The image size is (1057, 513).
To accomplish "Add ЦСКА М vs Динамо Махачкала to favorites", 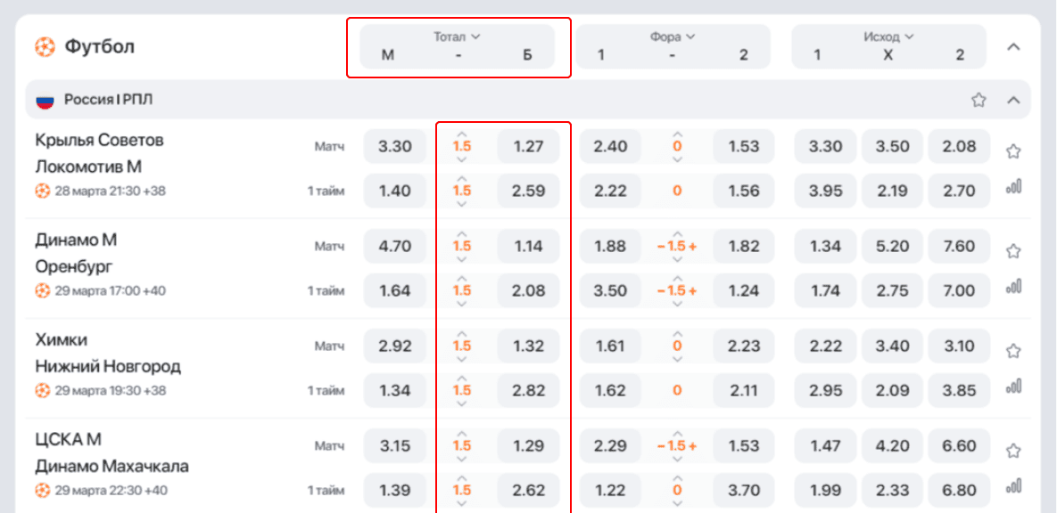I will 1012,451.
